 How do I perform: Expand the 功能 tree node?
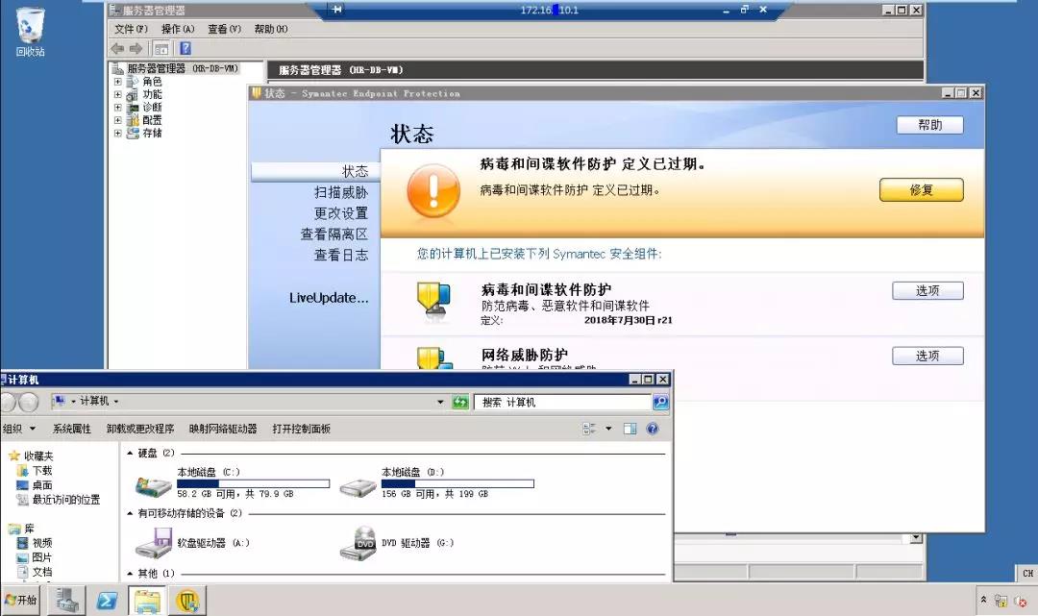tap(118, 94)
